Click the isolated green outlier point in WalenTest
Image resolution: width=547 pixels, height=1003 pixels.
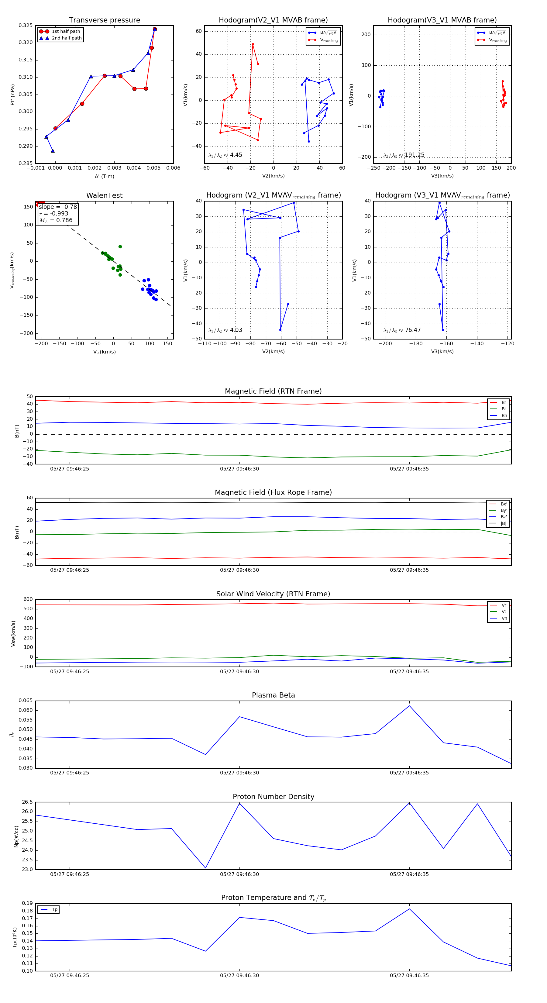click(120, 246)
